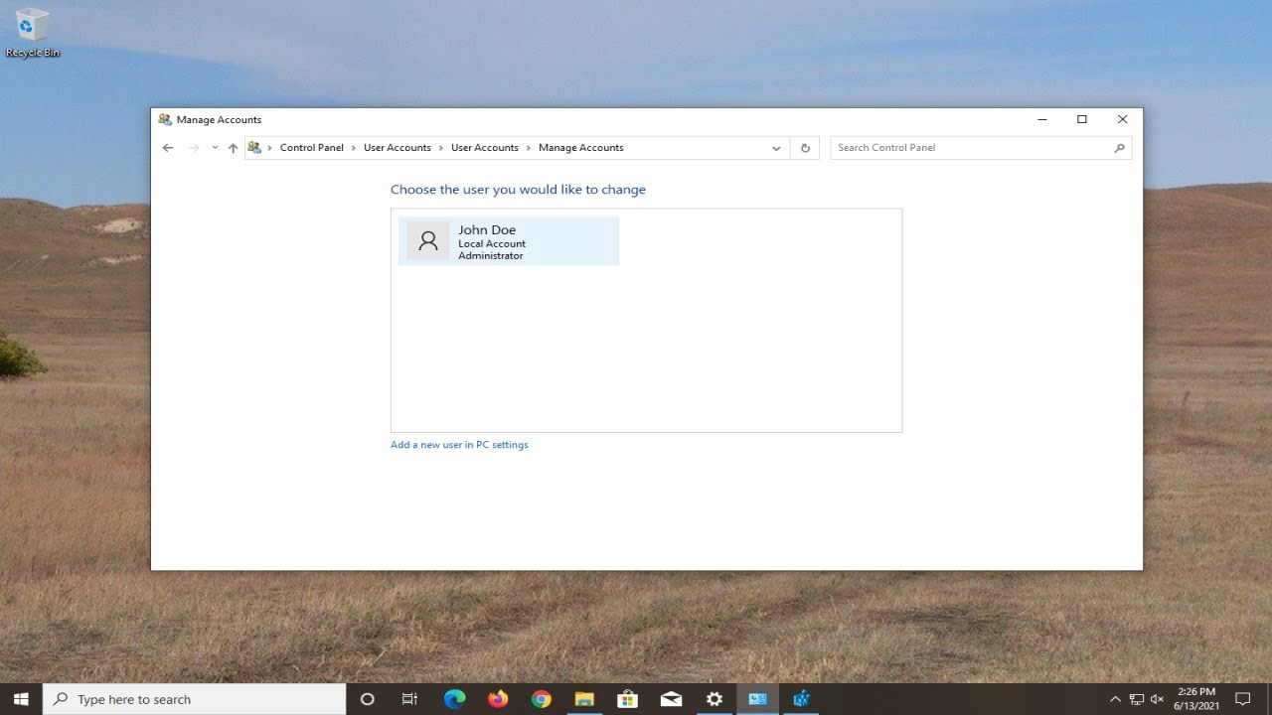The width and height of the screenshot is (1272, 715).
Task: Click the muted volume tray icon
Action: click(x=1157, y=699)
